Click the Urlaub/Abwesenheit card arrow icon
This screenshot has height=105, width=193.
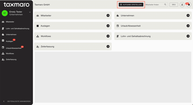pos(188,26)
